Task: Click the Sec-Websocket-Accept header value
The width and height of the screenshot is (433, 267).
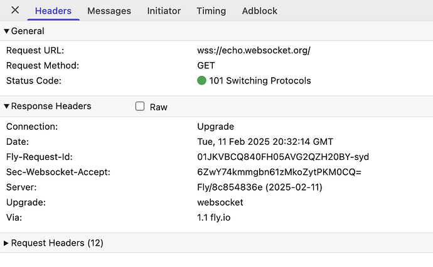Action: coord(279,172)
